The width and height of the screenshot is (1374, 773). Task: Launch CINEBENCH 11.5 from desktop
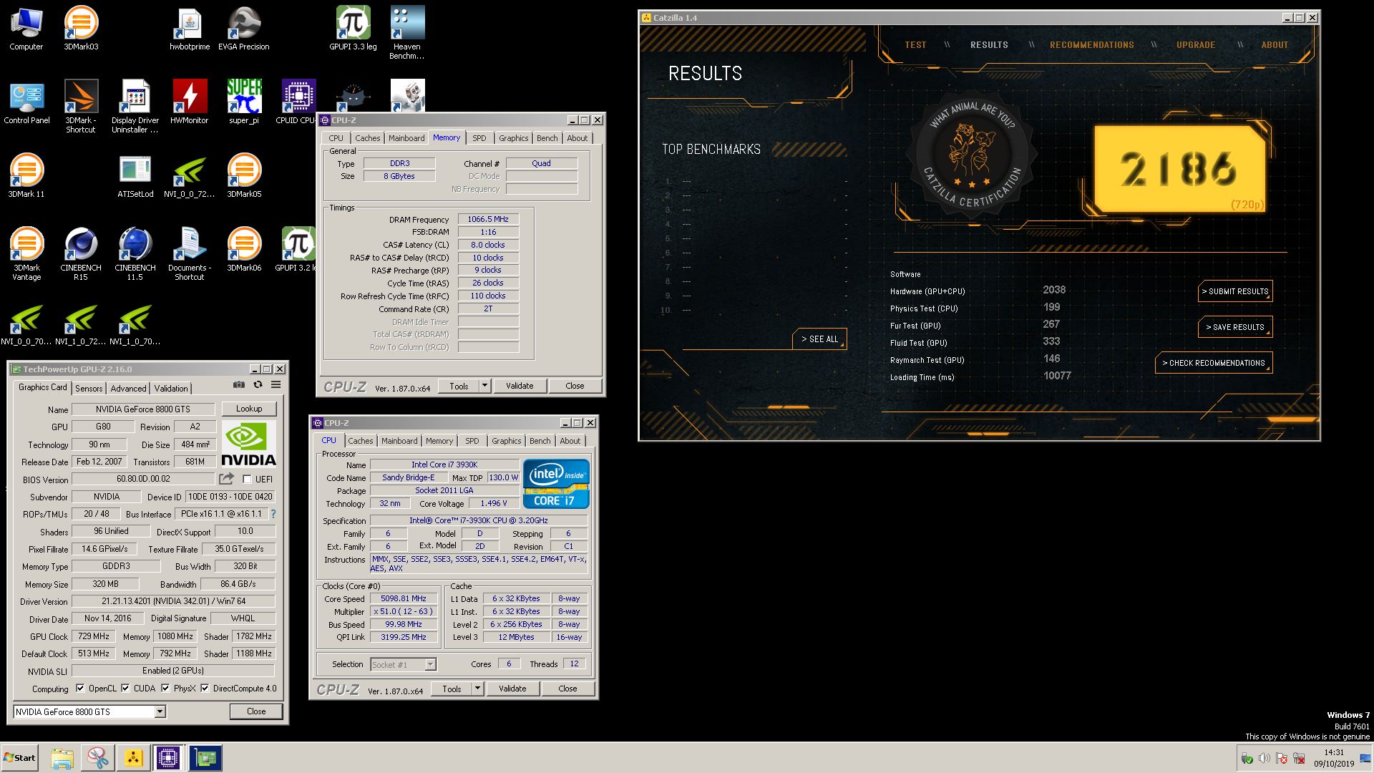point(135,254)
